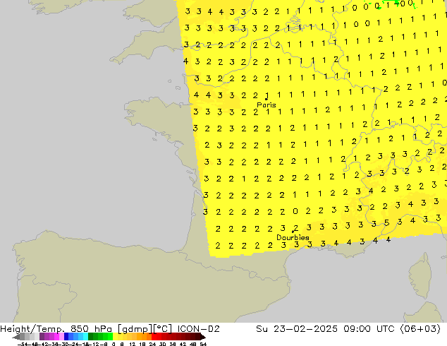This screenshot has width=447, height=346.
Task: Select the black dot marking Paris
Action: 267,99
